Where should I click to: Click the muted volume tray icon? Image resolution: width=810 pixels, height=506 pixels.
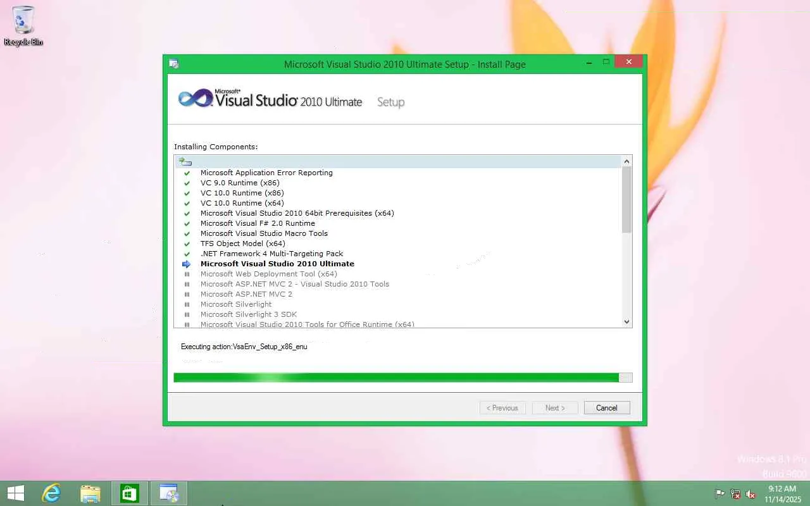pyautogui.click(x=751, y=494)
